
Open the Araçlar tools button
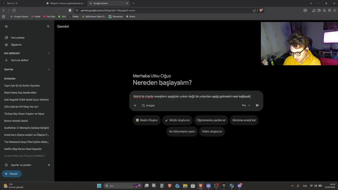coord(148,106)
